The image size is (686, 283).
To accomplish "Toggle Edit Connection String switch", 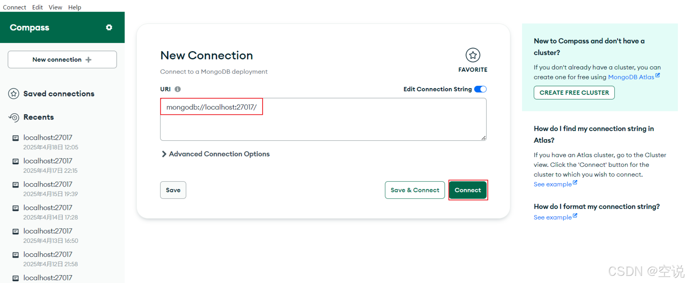I will [x=480, y=89].
